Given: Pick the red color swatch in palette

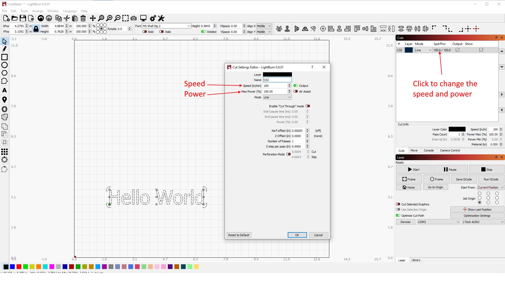Looking at the screenshot, I should click(x=19, y=267).
